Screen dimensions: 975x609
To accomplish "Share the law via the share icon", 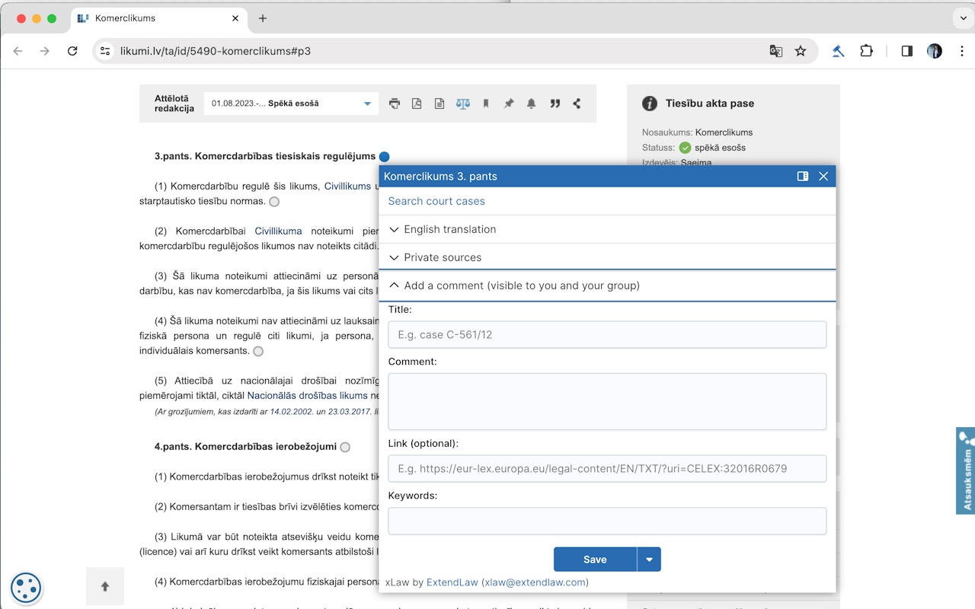I will pyautogui.click(x=577, y=103).
